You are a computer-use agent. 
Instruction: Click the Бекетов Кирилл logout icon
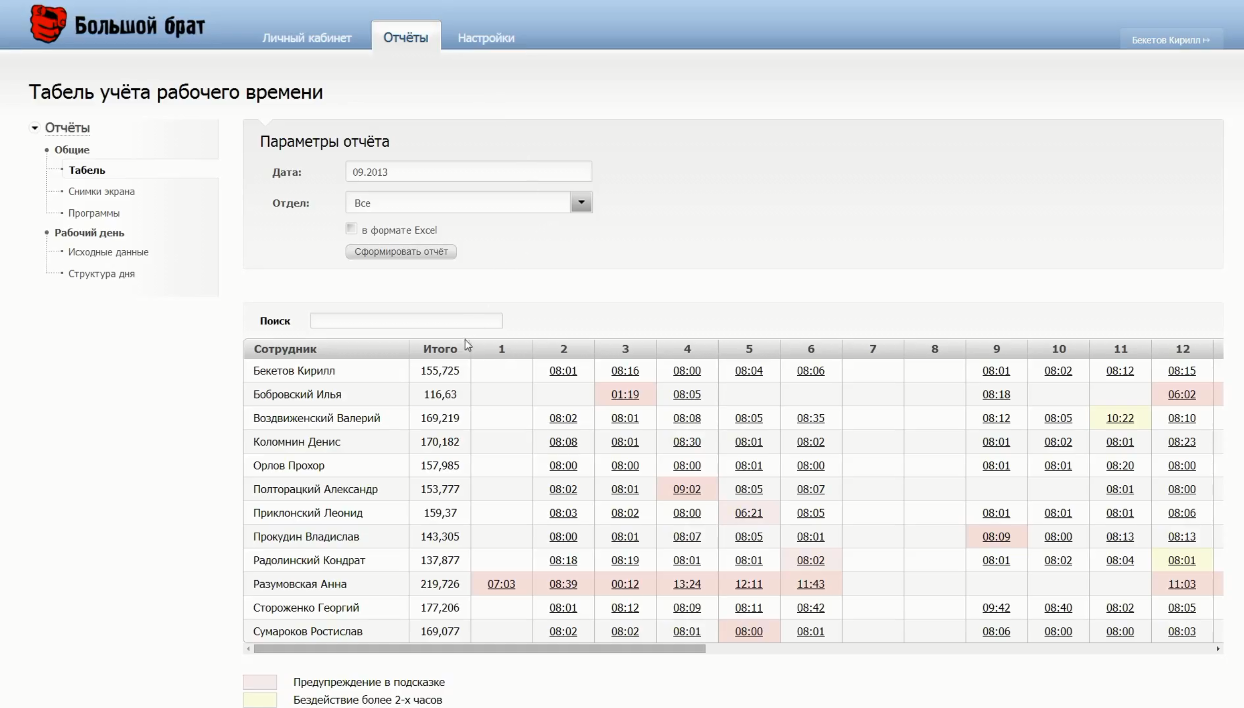point(1206,40)
